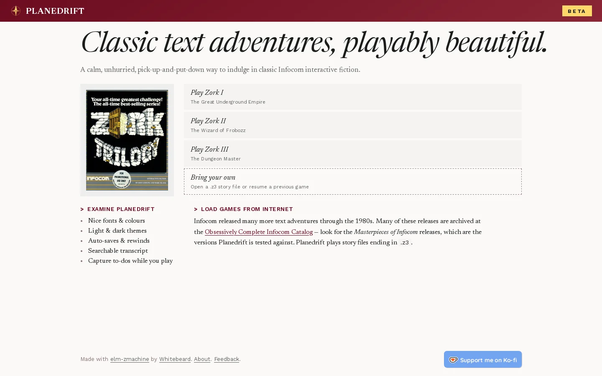Click the BETA badge in header
This screenshot has width=602, height=376.
[x=577, y=11]
